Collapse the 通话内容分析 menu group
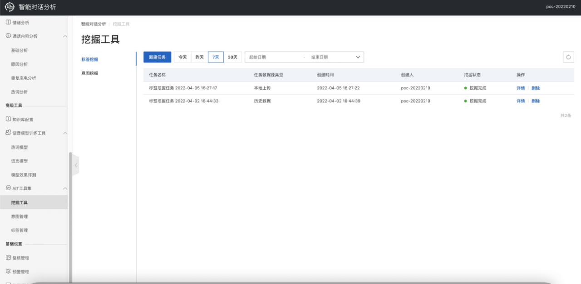The width and height of the screenshot is (581, 284). [64, 36]
